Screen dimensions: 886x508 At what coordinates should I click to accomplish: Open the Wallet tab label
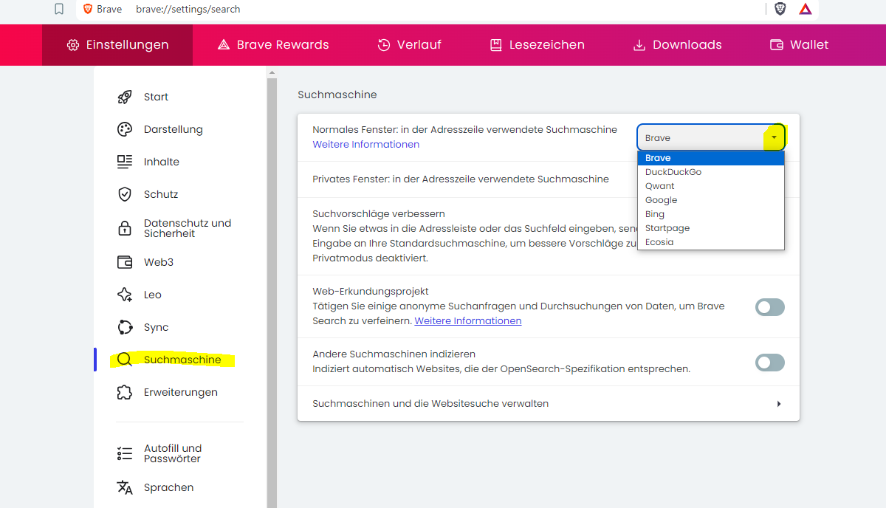tap(809, 45)
